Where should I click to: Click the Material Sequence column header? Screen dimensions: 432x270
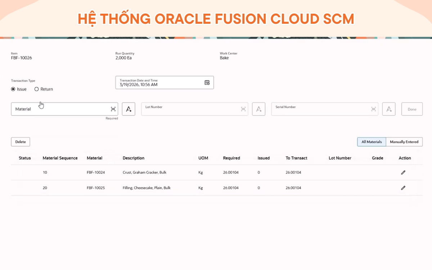point(60,158)
